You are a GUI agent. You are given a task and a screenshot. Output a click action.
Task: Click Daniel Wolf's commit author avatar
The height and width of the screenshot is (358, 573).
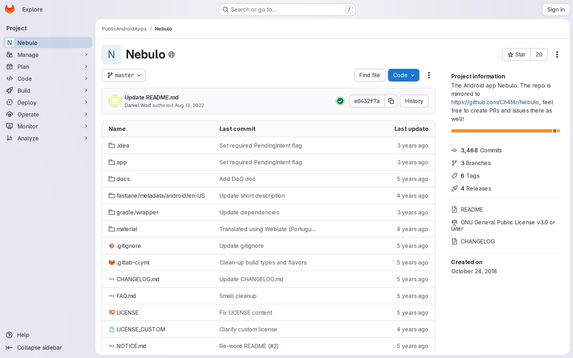115,101
